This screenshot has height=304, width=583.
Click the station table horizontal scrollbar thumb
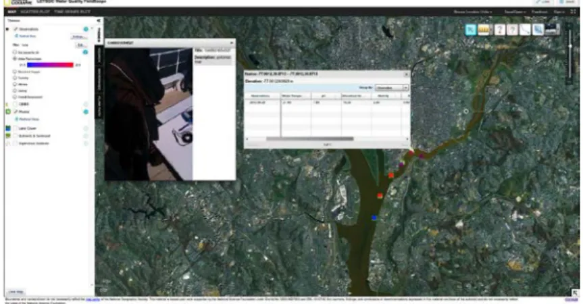click(309, 139)
